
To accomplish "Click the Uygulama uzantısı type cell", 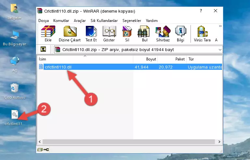I will pos(205,67).
